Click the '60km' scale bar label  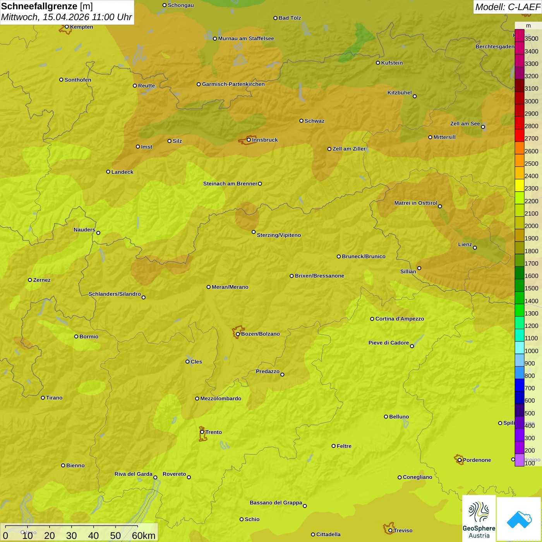tap(144, 535)
